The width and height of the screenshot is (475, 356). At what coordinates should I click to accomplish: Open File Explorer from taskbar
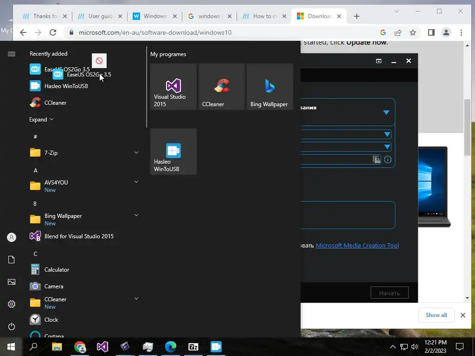coord(57,347)
